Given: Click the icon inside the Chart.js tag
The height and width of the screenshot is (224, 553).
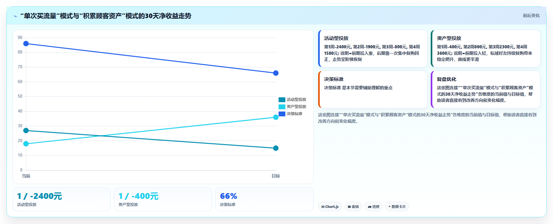Looking at the screenshot, I should coord(323,207).
